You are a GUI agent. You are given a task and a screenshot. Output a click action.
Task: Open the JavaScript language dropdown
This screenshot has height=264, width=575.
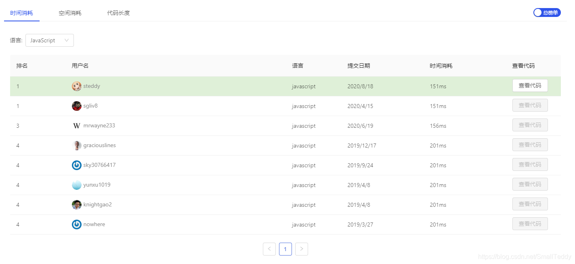pyautogui.click(x=49, y=40)
